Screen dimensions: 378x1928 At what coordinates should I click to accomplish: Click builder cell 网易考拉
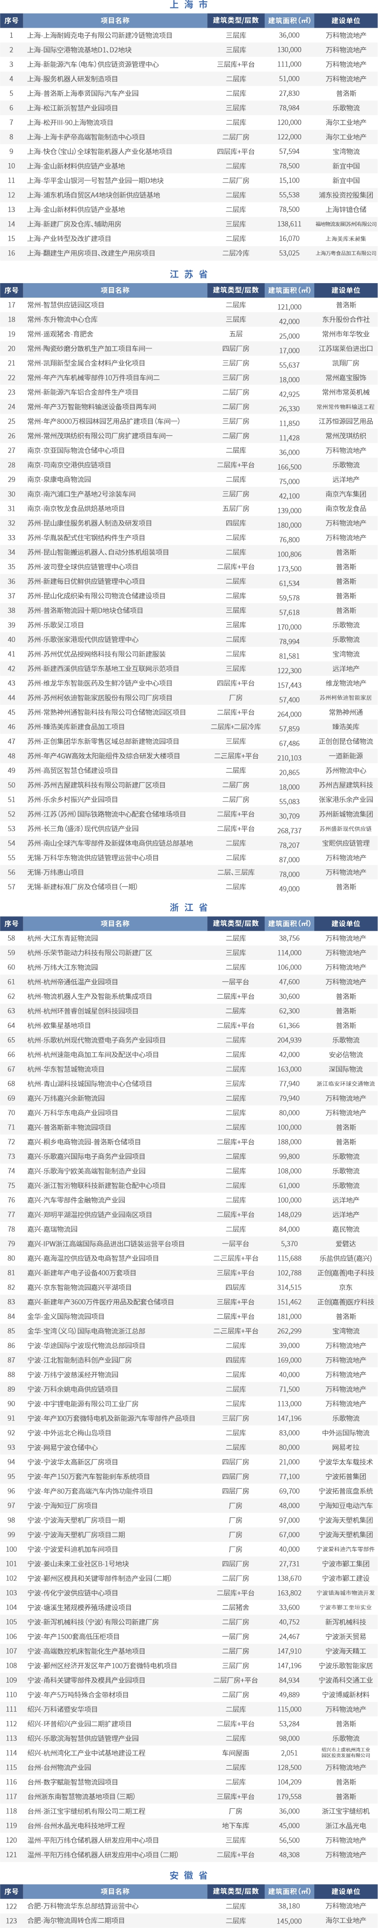pyautogui.click(x=346, y=1448)
